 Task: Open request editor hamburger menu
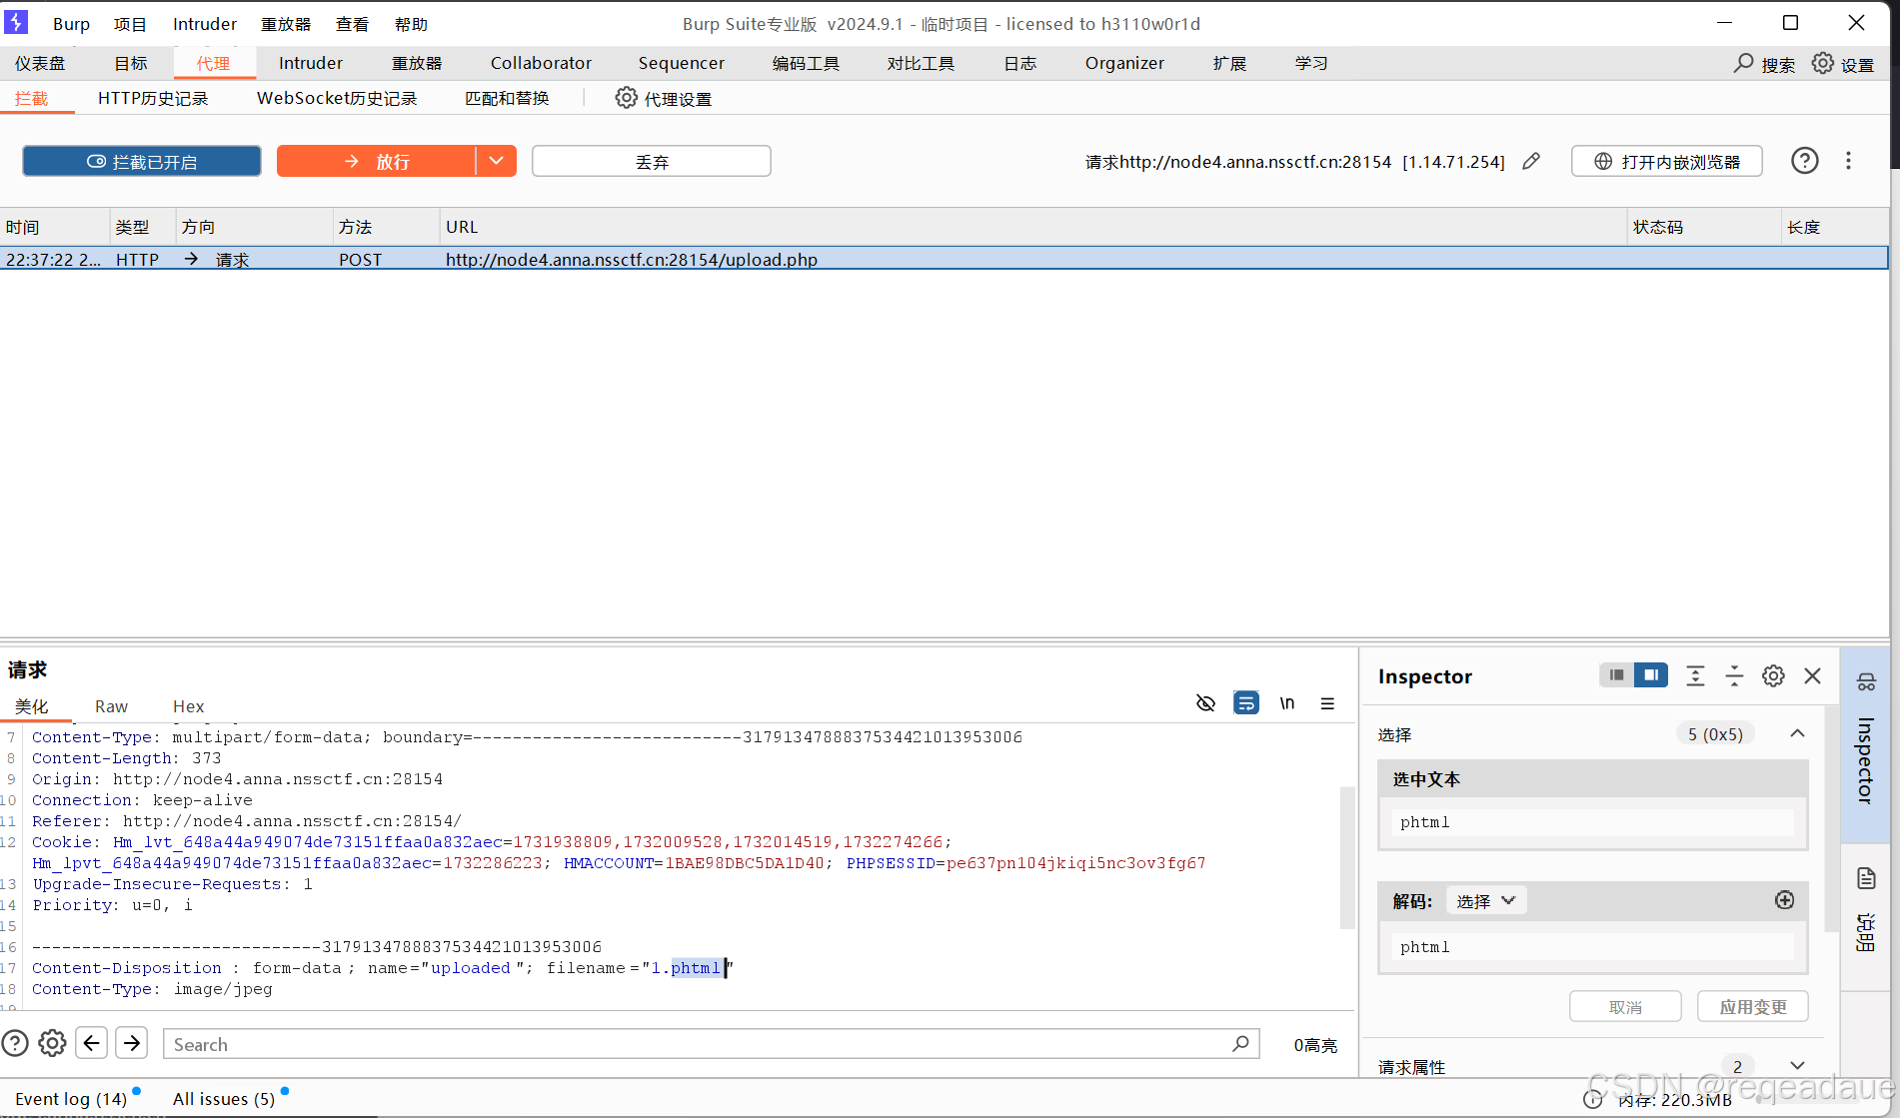click(1327, 703)
